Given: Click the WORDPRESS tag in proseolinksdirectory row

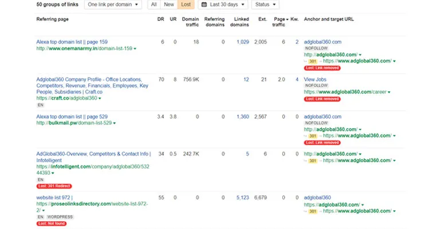Looking at the screenshot, I should (60, 217).
